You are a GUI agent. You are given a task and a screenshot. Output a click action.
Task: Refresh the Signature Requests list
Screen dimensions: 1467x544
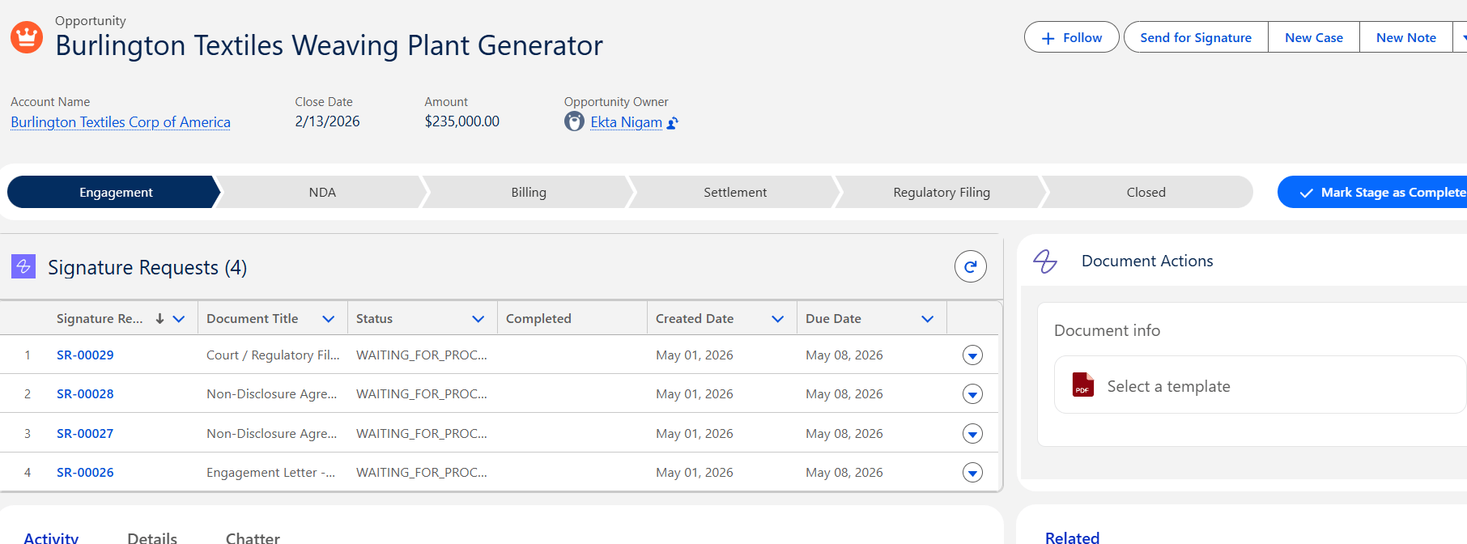(x=970, y=266)
